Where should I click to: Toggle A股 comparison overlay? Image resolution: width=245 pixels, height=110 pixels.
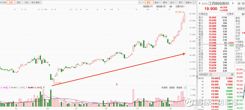click(171, 6)
